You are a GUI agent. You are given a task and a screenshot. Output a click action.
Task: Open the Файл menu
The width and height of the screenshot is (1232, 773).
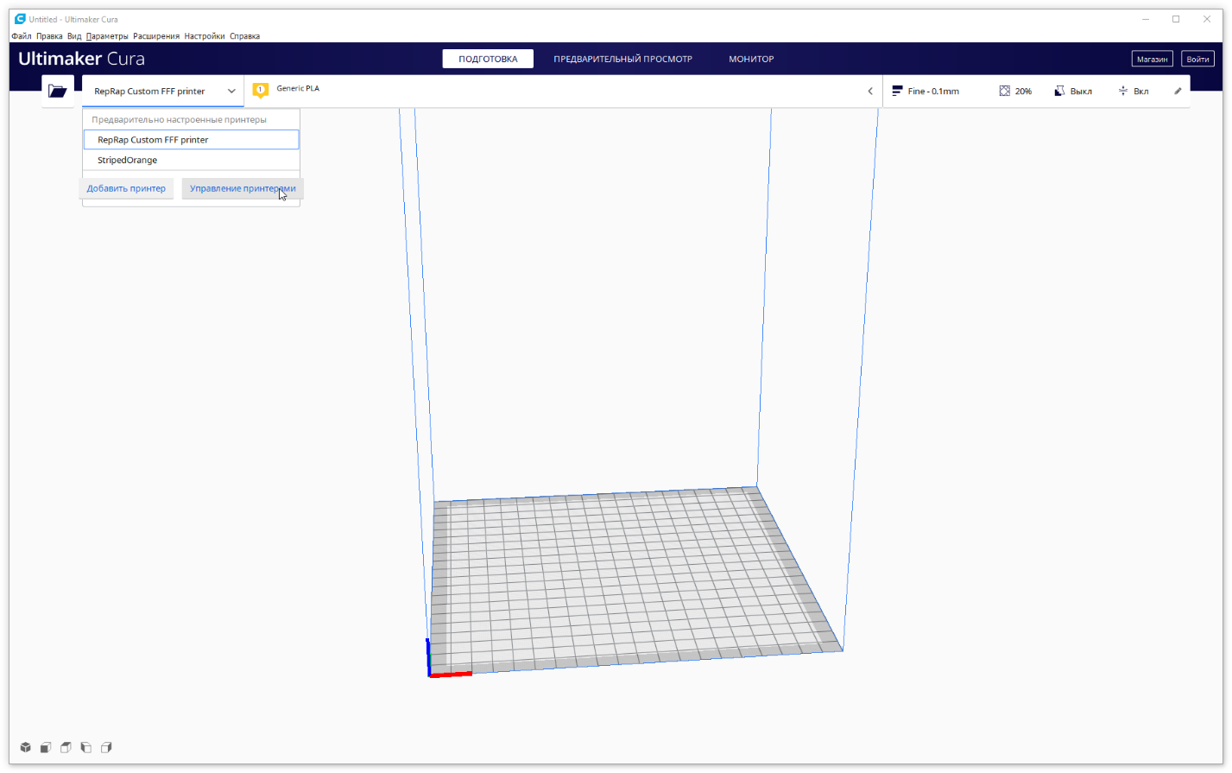pos(21,36)
